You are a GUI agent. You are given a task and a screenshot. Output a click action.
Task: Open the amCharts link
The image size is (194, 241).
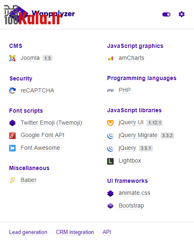point(131,58)
